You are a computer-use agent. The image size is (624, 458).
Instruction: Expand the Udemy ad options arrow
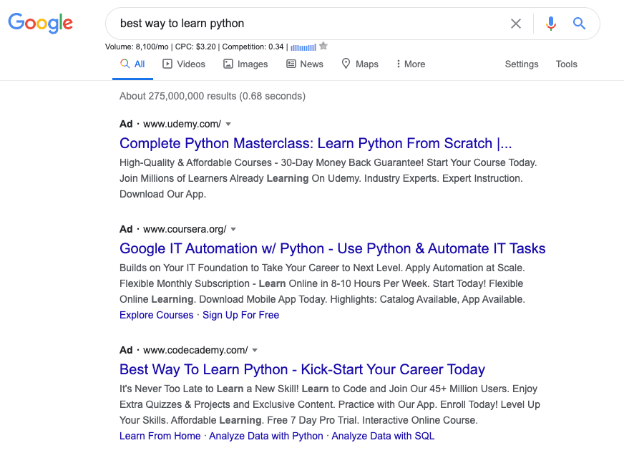coord(228,123)
